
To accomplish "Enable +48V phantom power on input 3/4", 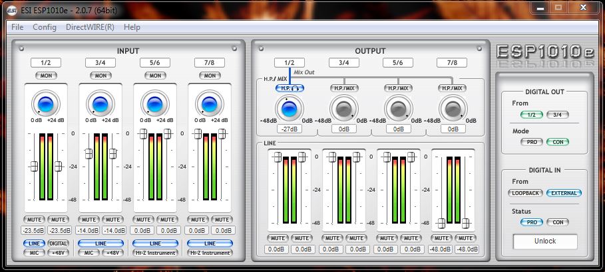I will [112, 253].
